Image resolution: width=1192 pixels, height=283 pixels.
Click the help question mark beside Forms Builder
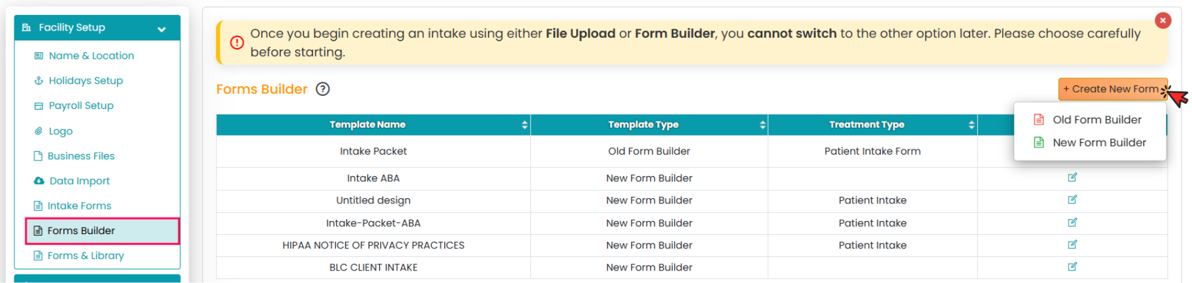click(x=322, y=89)
